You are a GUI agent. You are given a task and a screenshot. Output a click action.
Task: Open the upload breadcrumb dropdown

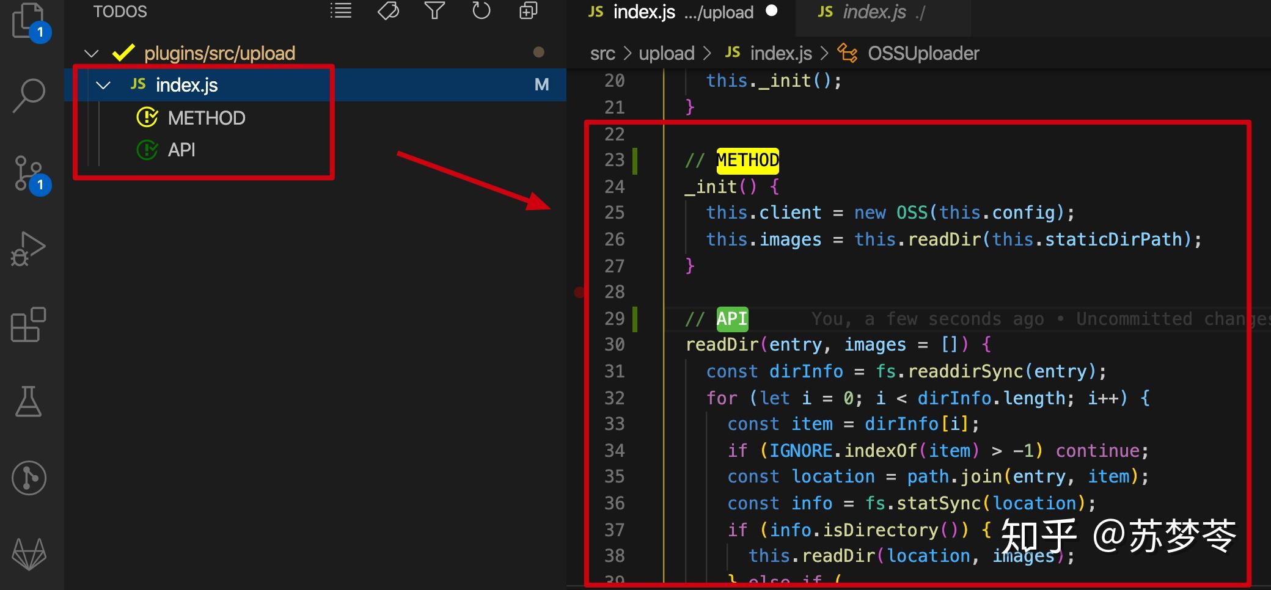pos(666,53)
